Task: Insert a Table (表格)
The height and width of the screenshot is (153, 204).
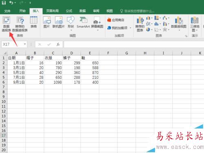Action: pos(33,22)
